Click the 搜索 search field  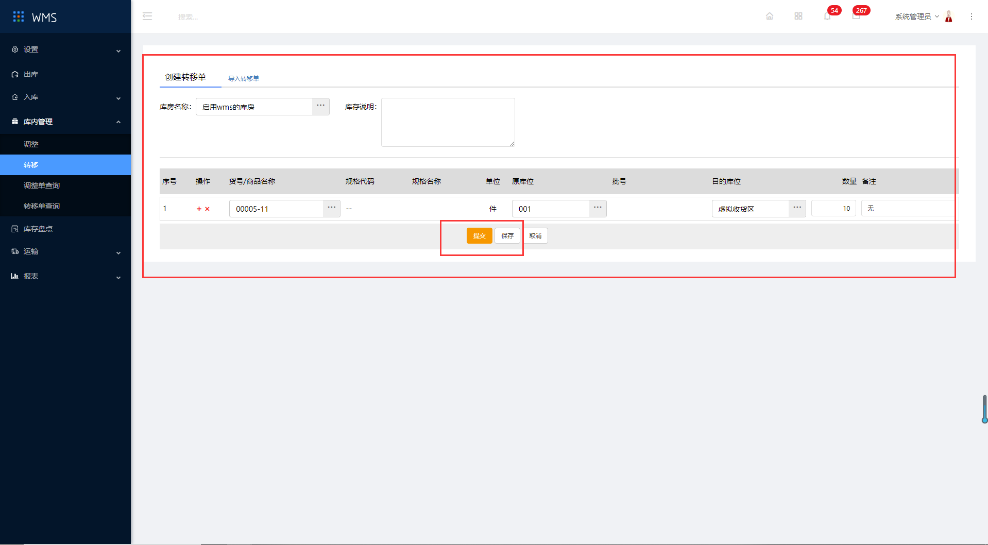pos(188,17)
